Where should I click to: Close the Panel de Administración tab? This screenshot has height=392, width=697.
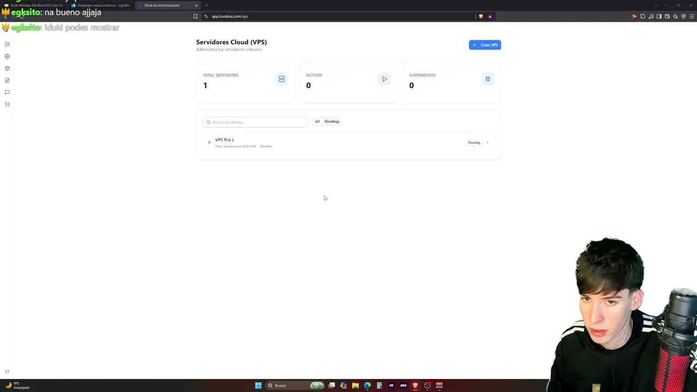[196, 5]
